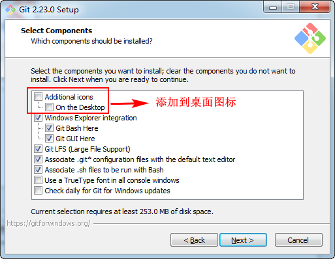The width and height of the screenshot is (335, 259).
Task: Click the Next button
Action: 243,240
